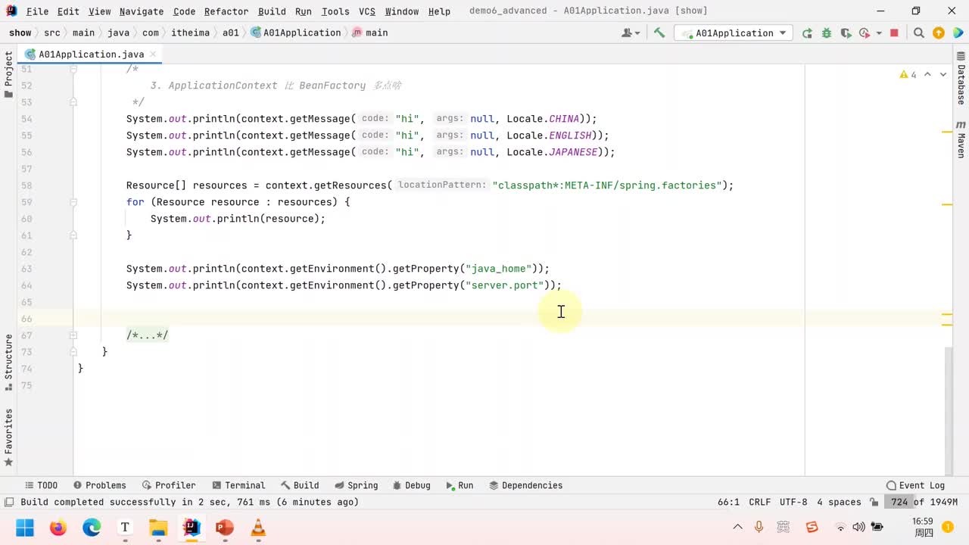Open the Dependencies tool window
The width and height of the screenshot is (969, 545).
(525, 485)
